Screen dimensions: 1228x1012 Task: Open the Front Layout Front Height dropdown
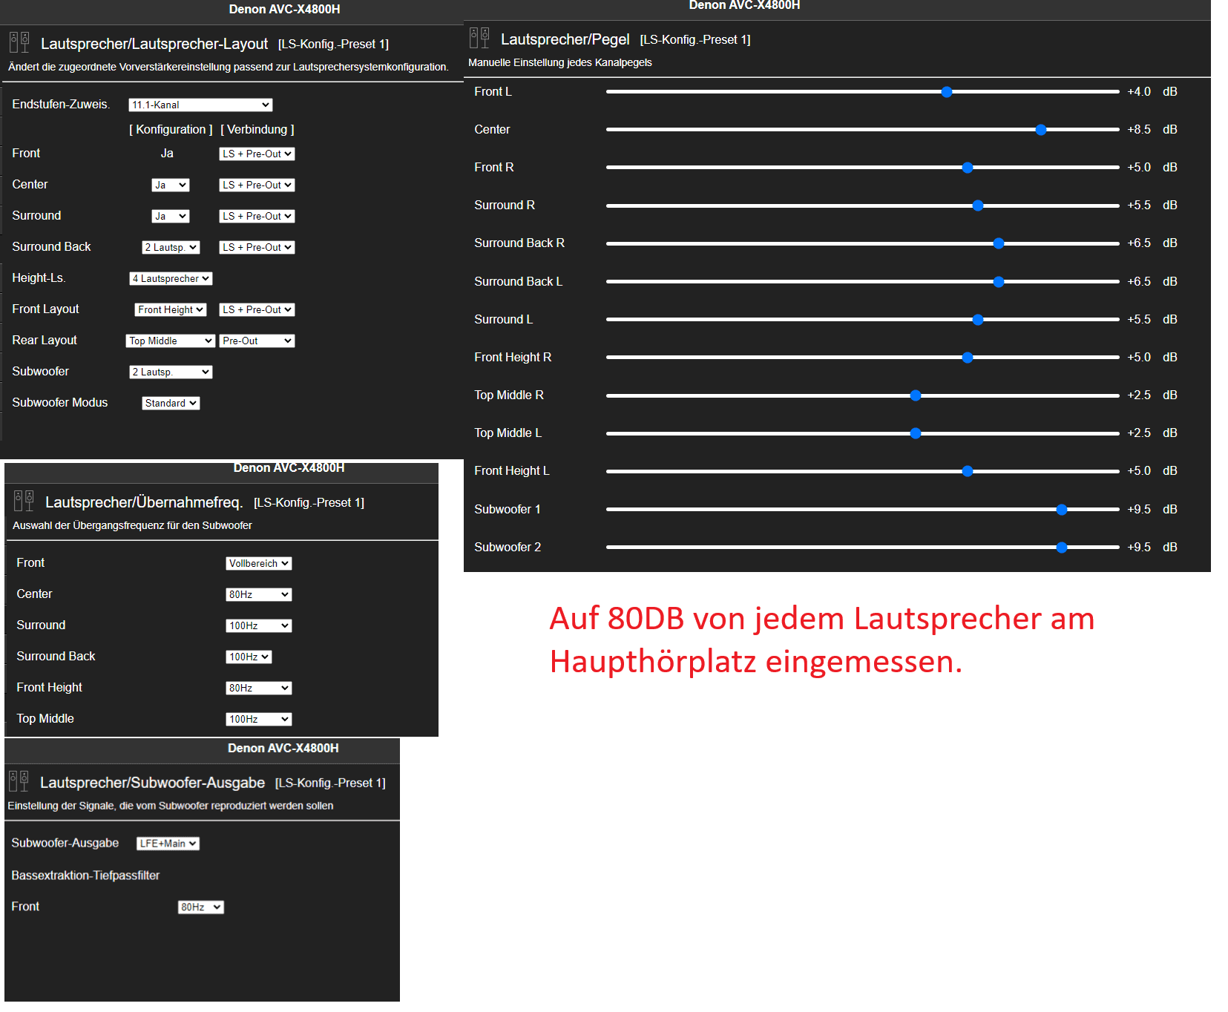coord(171,309)
